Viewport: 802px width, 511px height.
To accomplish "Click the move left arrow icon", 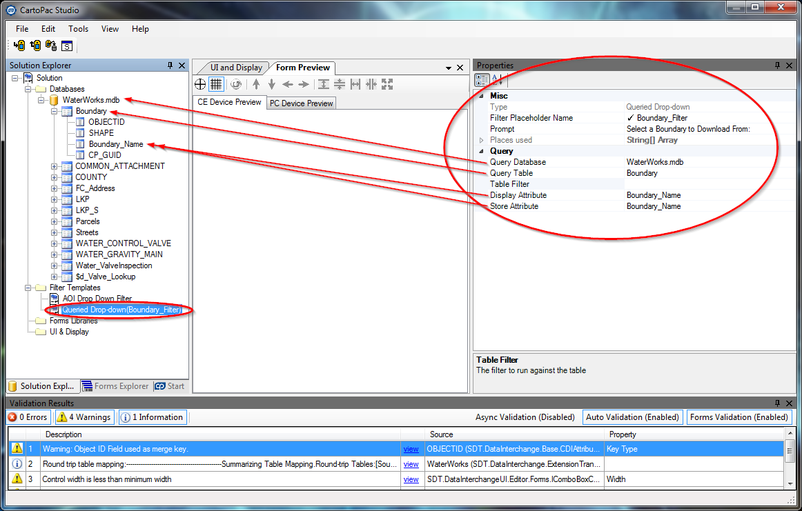I will (287, 84).
